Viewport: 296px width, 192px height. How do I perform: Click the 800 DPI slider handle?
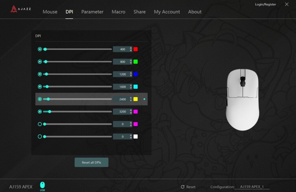[46, 62]
